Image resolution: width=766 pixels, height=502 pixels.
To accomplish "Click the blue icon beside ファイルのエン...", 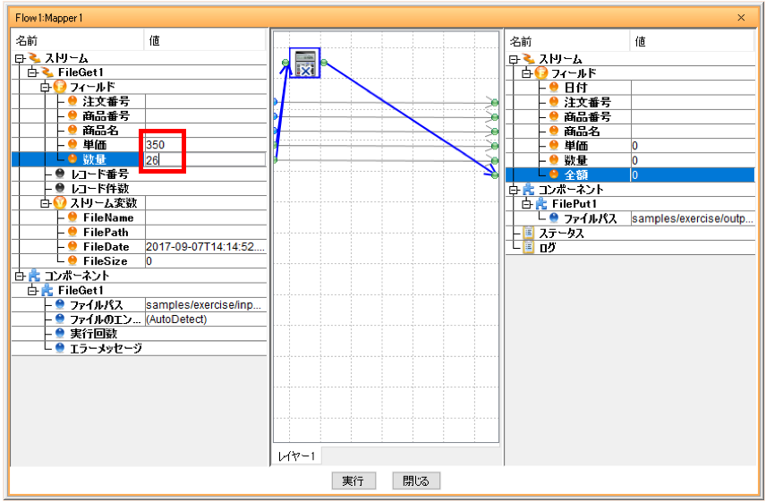I will [x=60, y=319].
